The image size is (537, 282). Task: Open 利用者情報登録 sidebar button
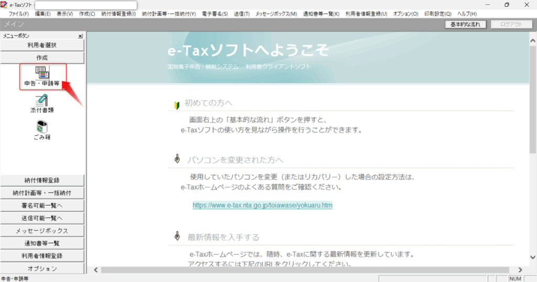click(42, 256)
